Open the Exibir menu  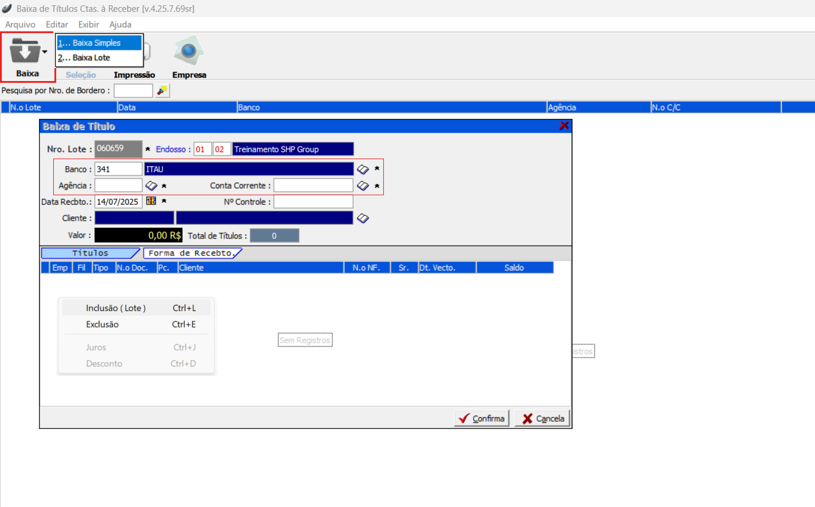(x=88, y=25)
